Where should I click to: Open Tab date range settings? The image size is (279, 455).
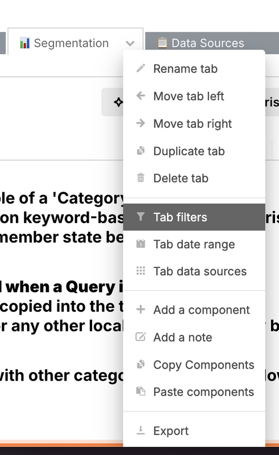(194, 244)
